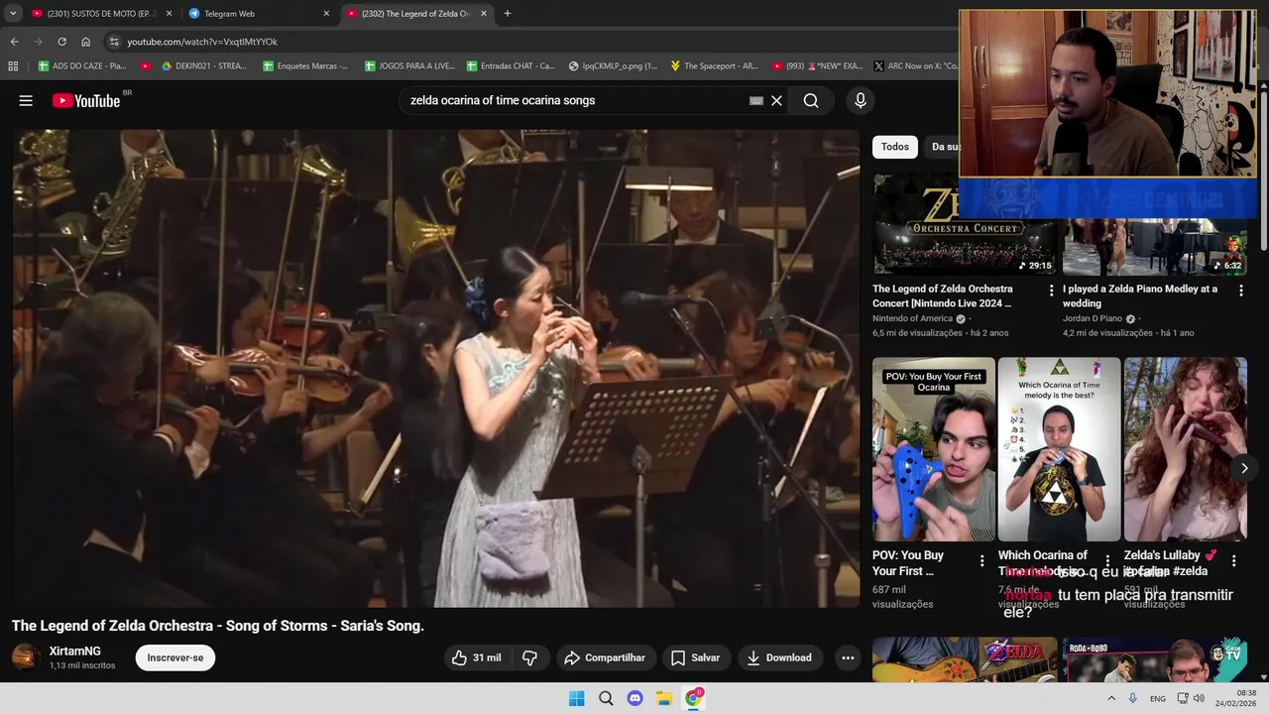
Task: Open the tab search dropdown arrow
Action: click(x=13, y=14)
